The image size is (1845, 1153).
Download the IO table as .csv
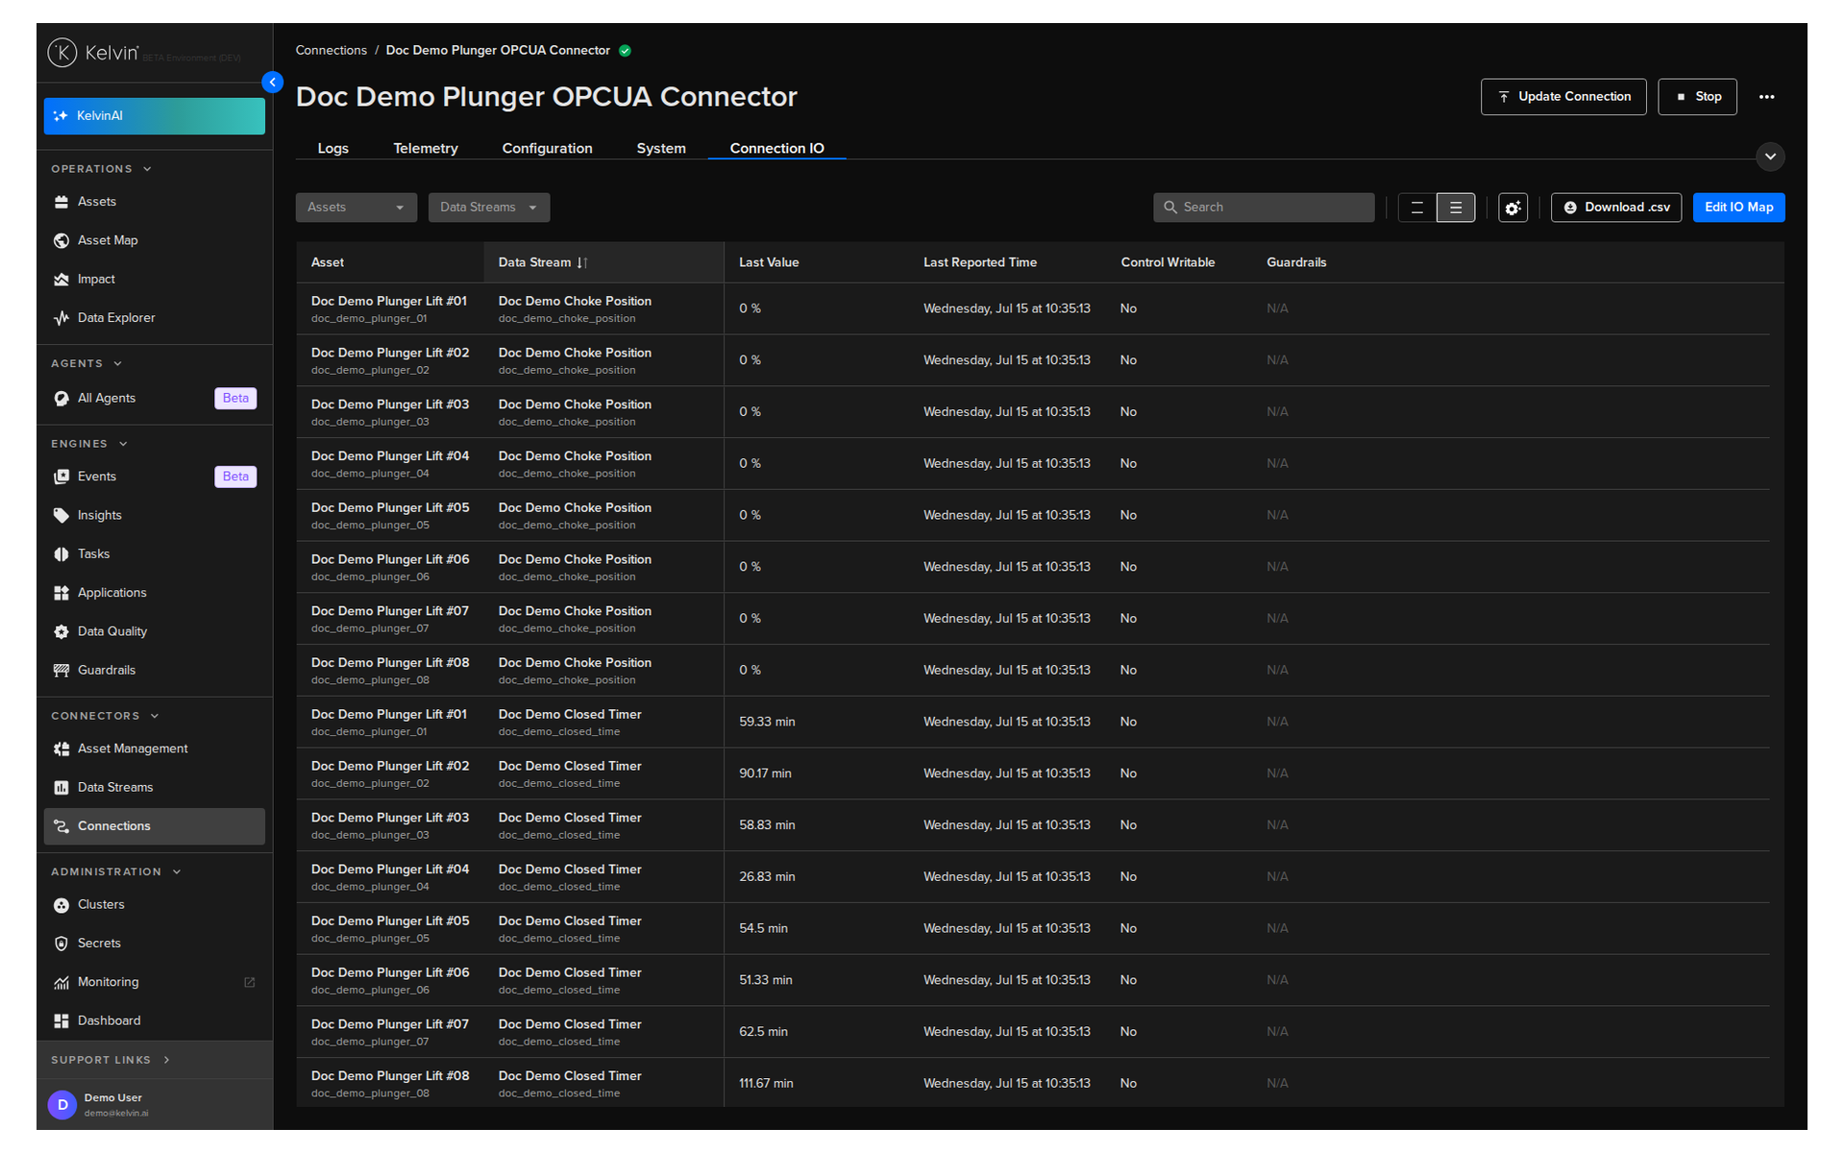1616,208
